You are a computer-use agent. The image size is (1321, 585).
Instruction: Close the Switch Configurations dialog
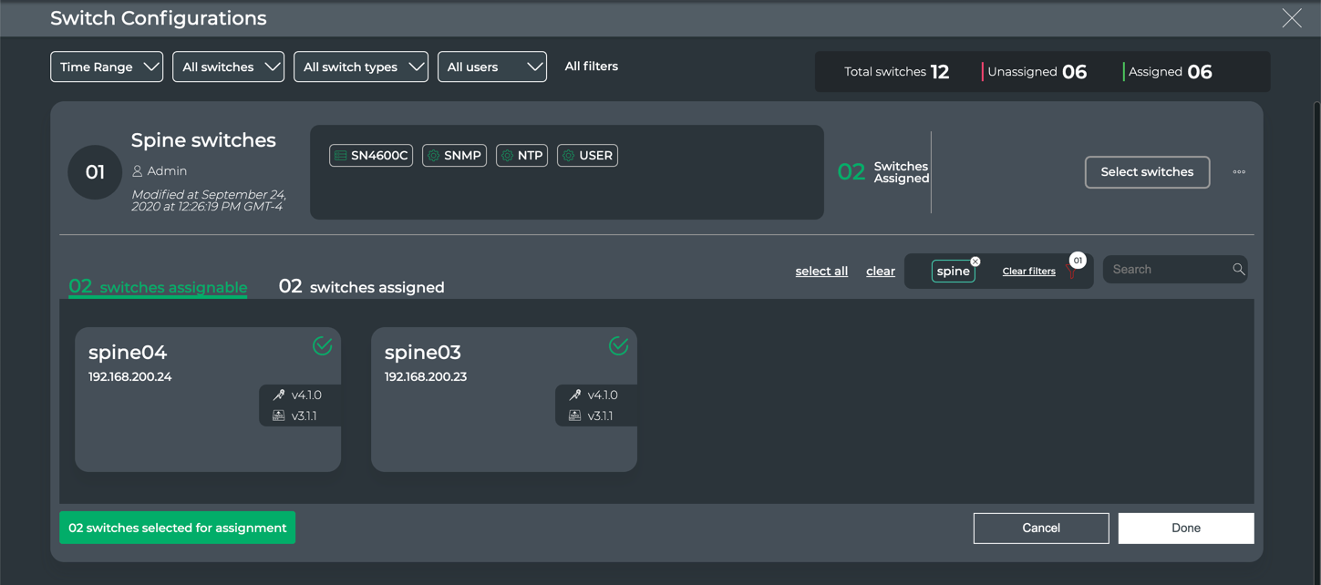(1291, 18)
